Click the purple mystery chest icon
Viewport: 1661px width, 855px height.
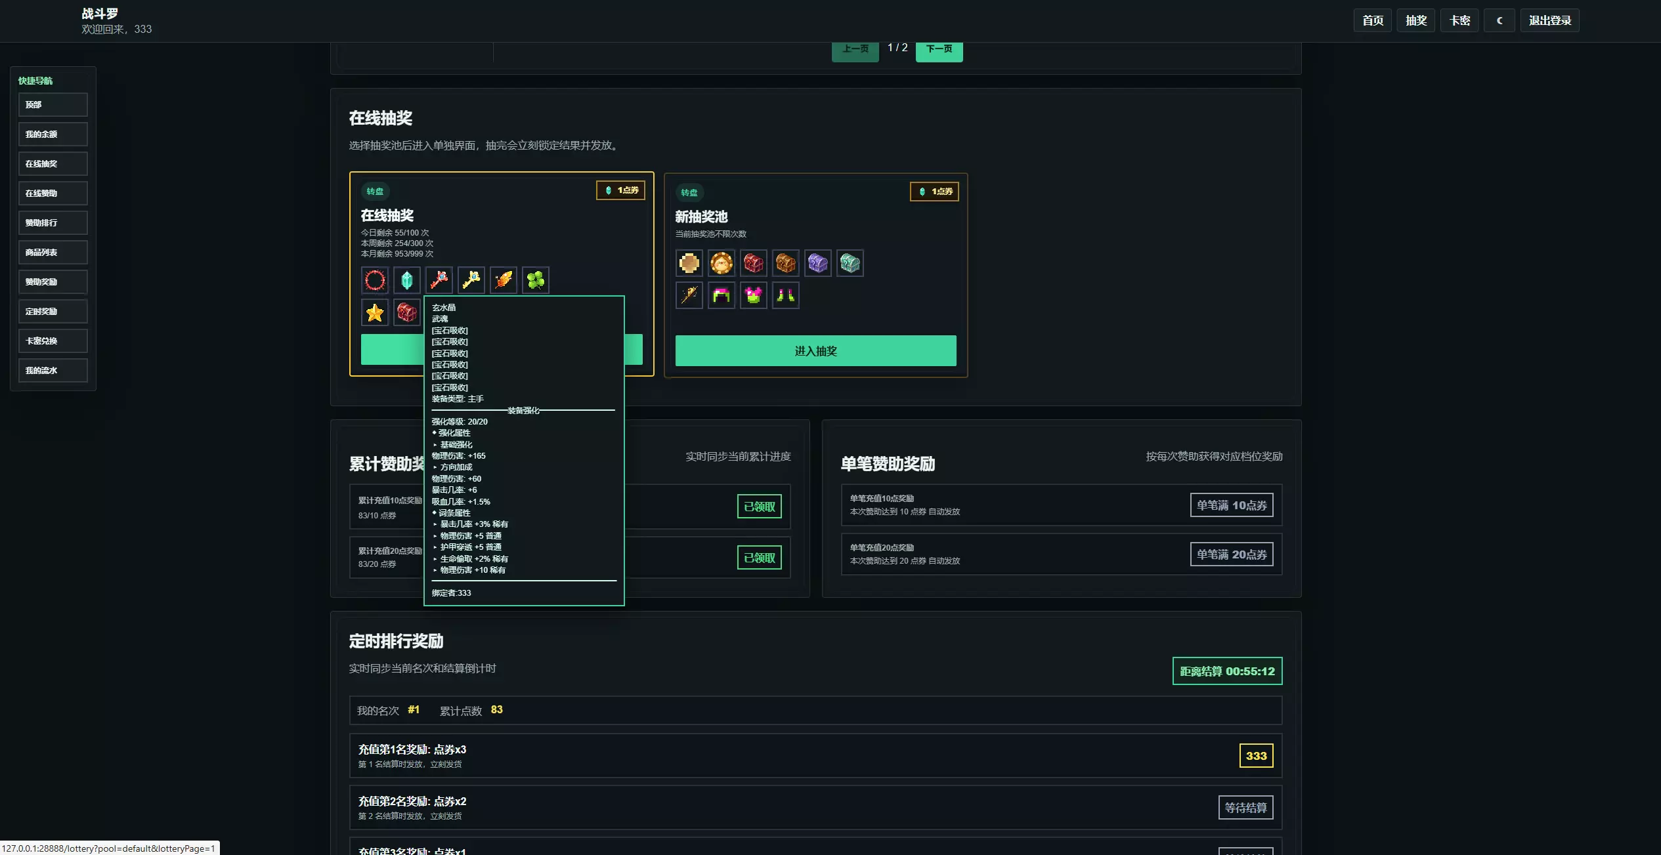(818, 263)
